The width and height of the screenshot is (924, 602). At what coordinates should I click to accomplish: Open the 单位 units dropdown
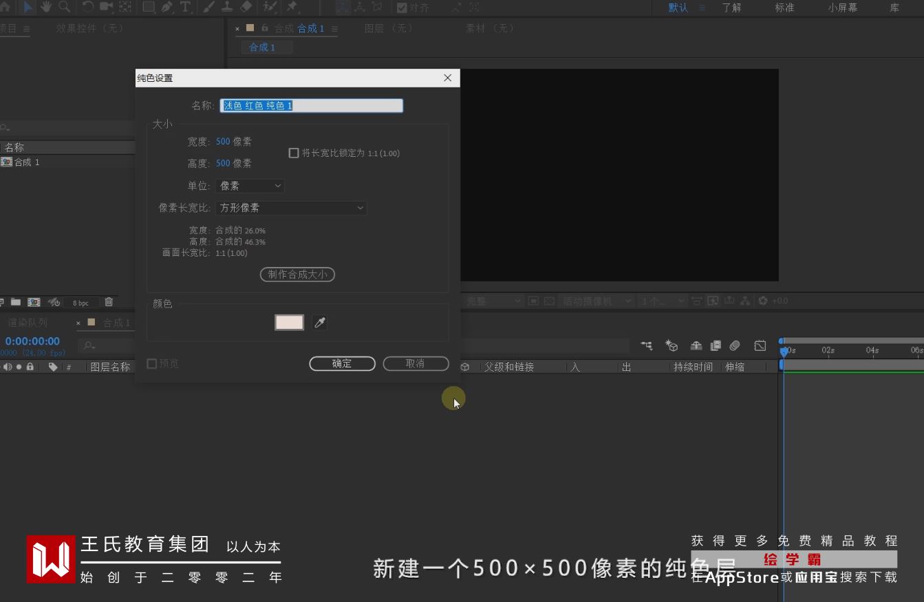(250, 186)
